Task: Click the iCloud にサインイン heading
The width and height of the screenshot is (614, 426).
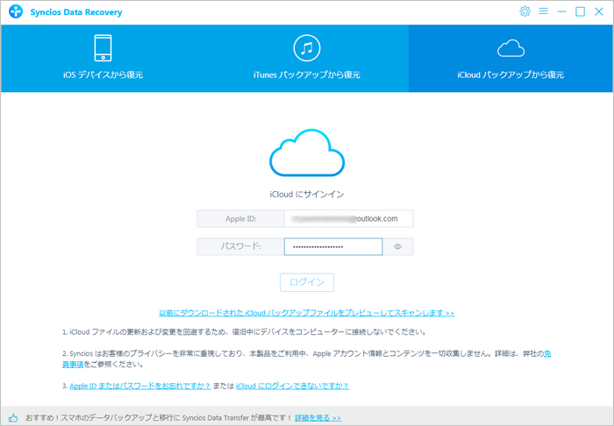Action: point(307,194)
